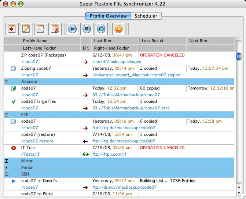
Task: Click the /Tests/IT left-hand folder
Action: [30, 154]
